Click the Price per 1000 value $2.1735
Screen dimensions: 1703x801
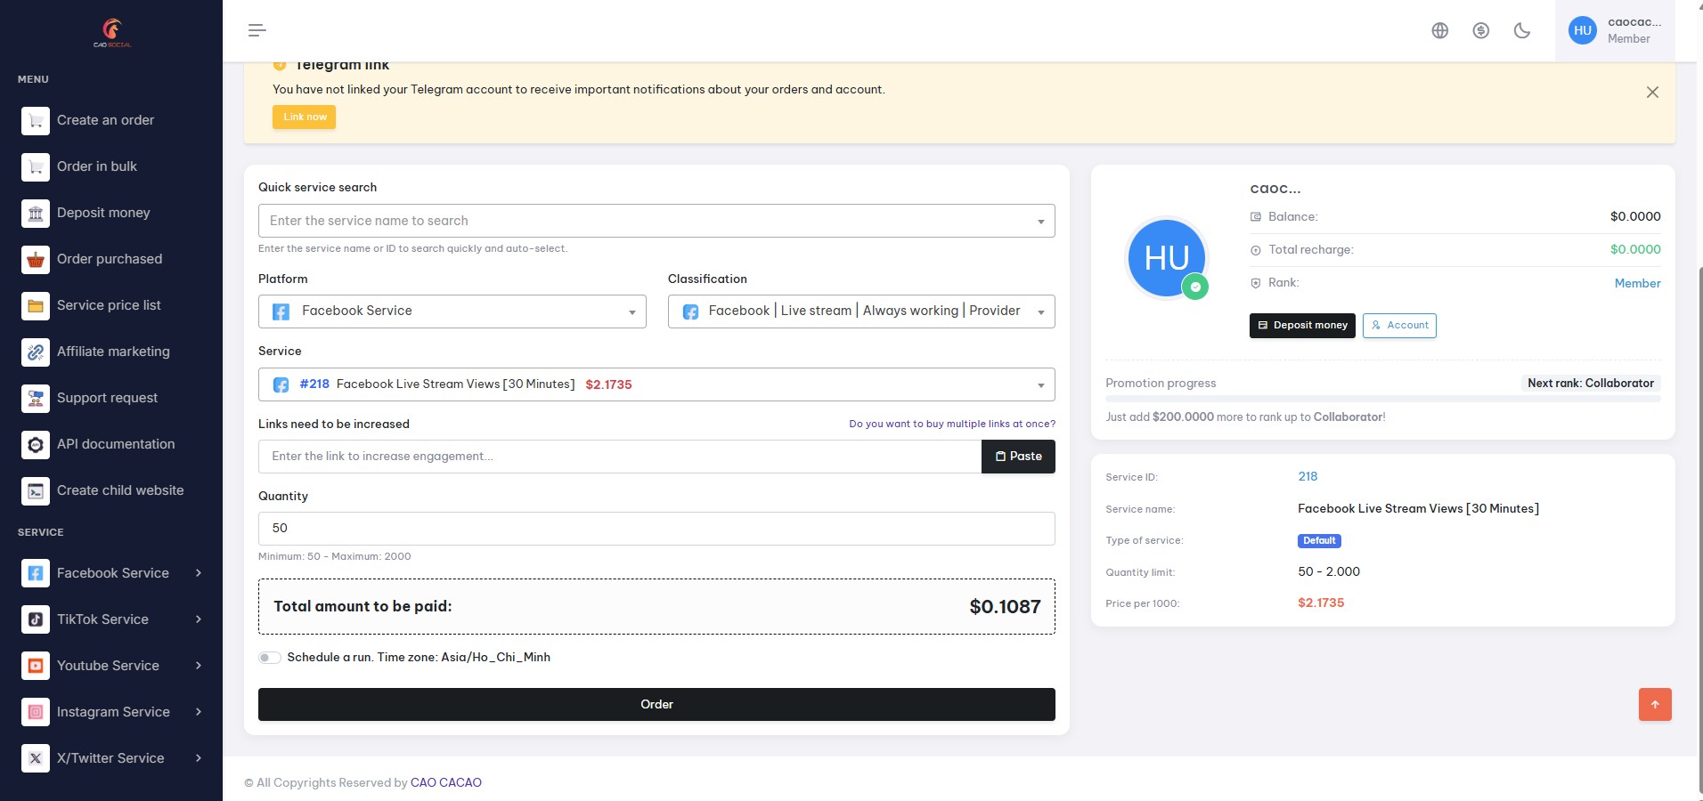click(x=1321, y=603)
